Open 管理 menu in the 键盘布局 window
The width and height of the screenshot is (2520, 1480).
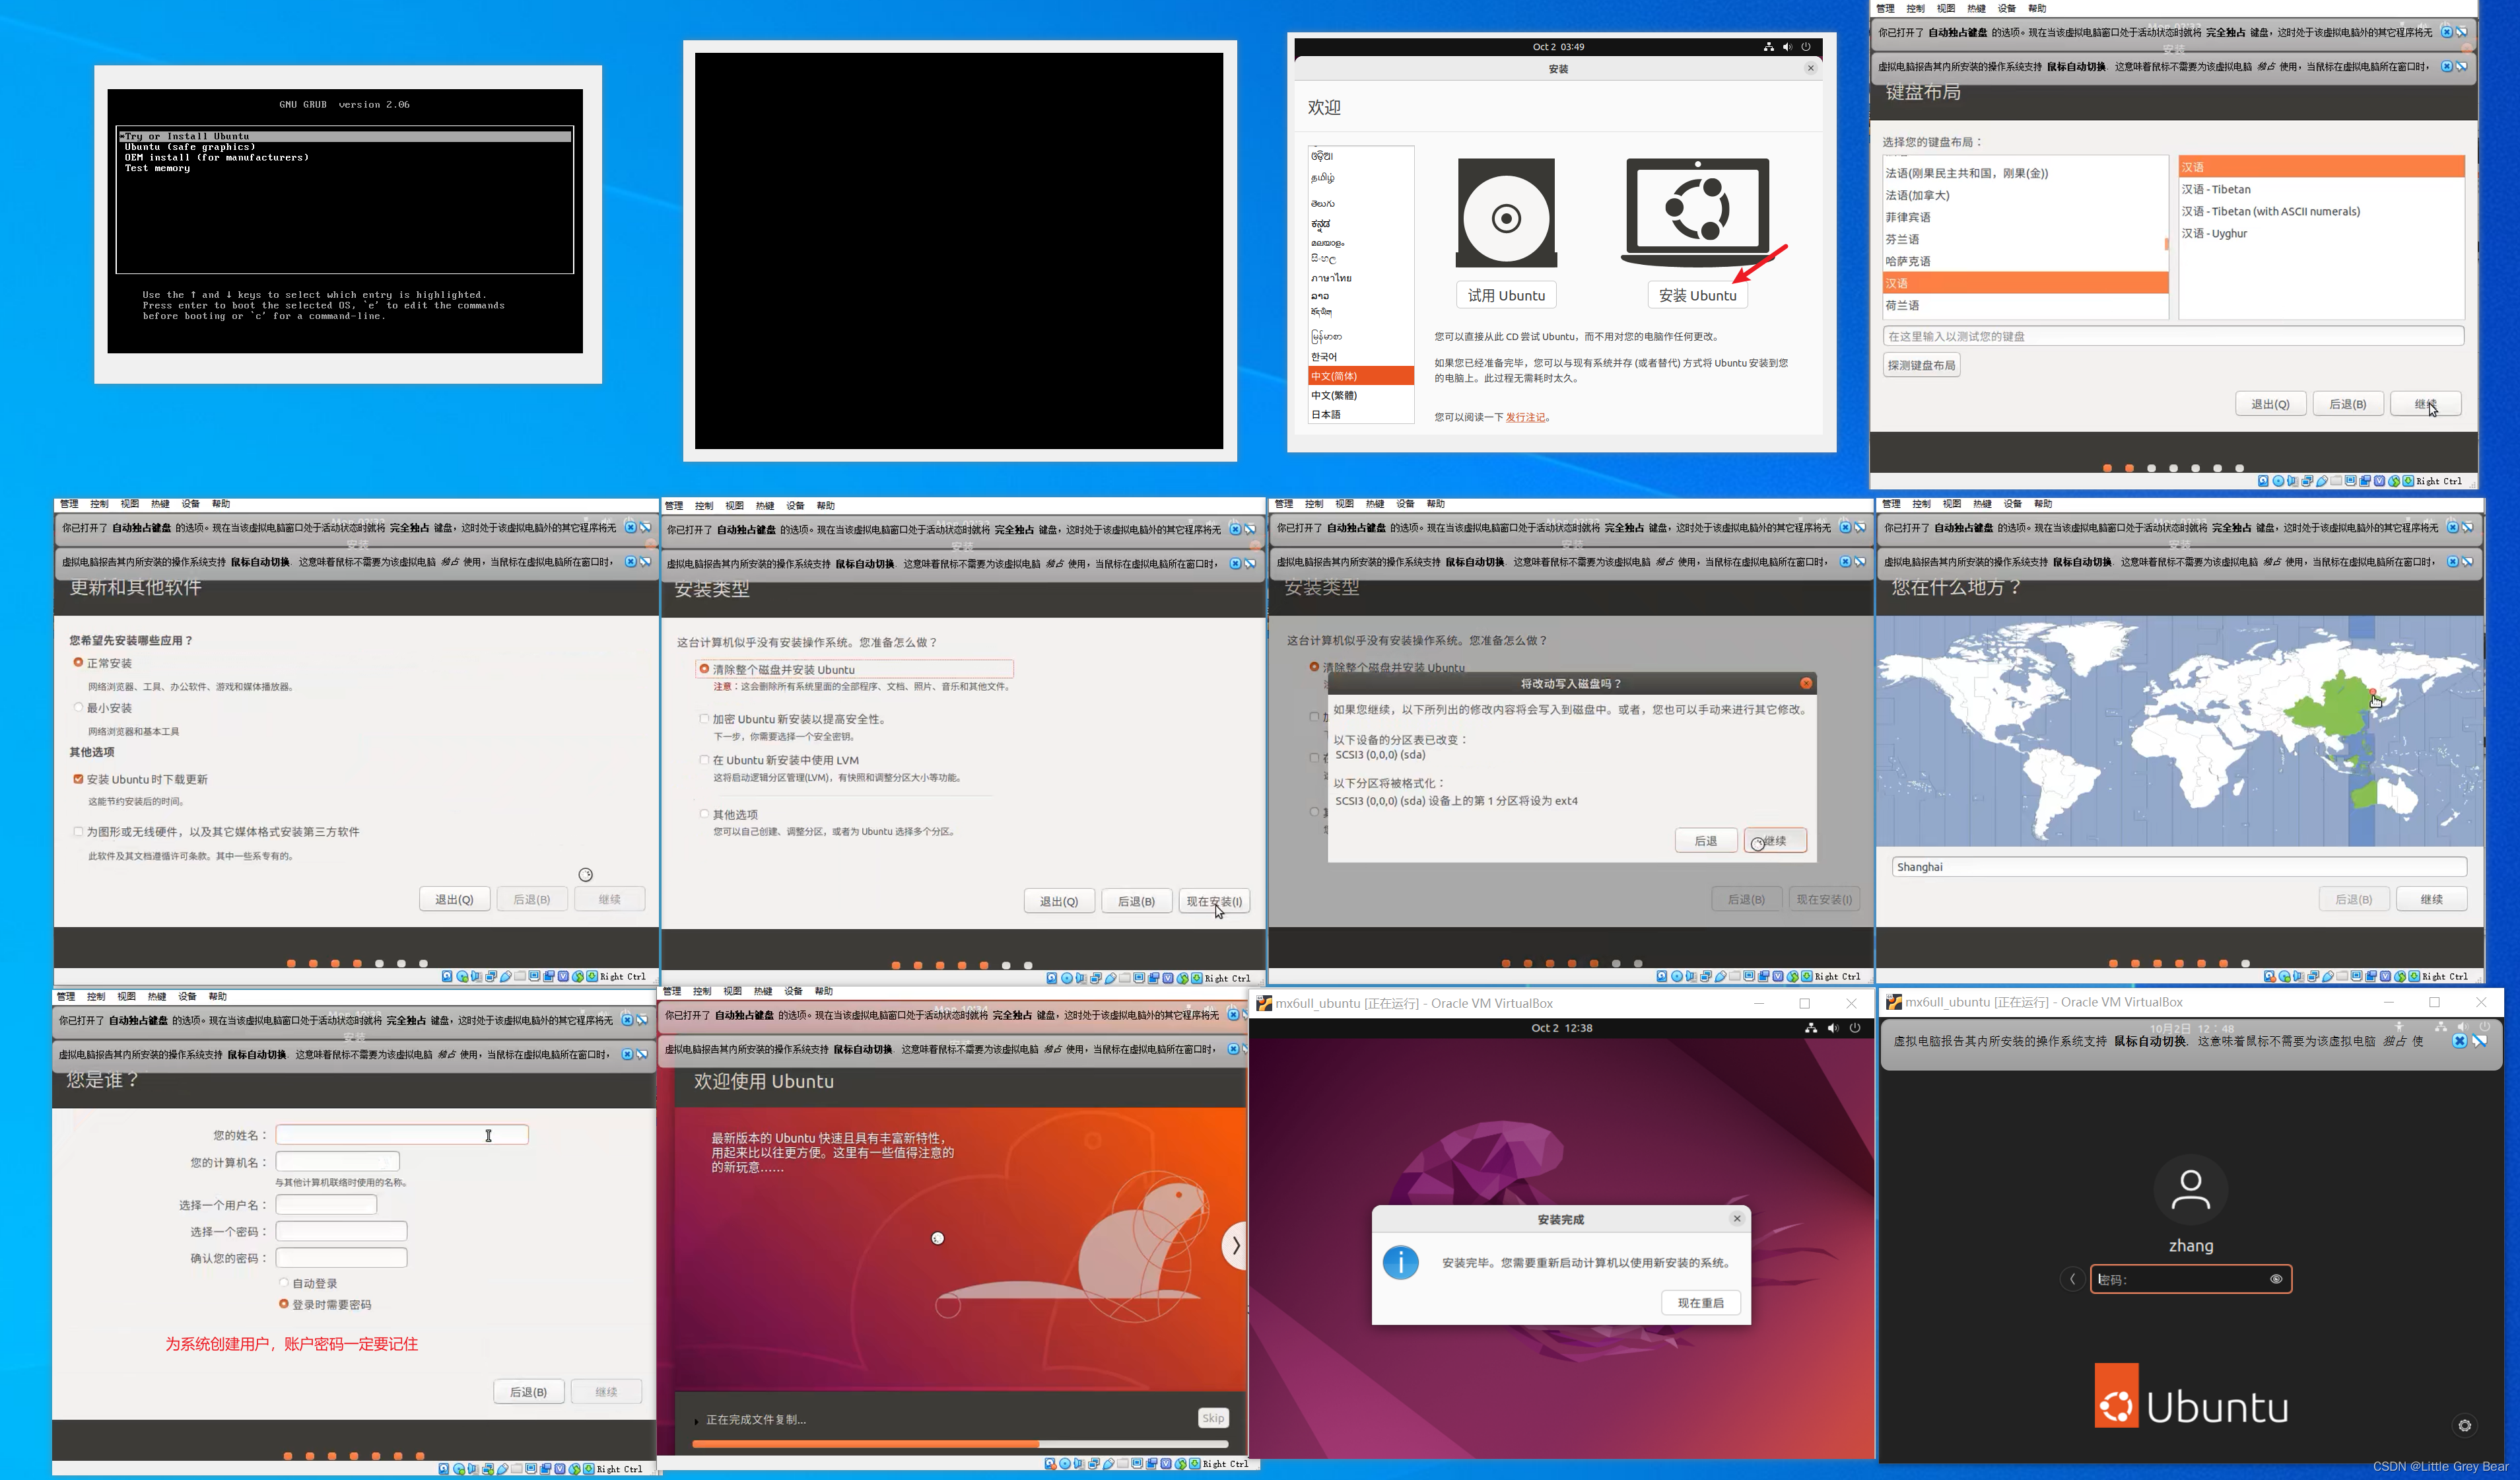click(1885, 8)
